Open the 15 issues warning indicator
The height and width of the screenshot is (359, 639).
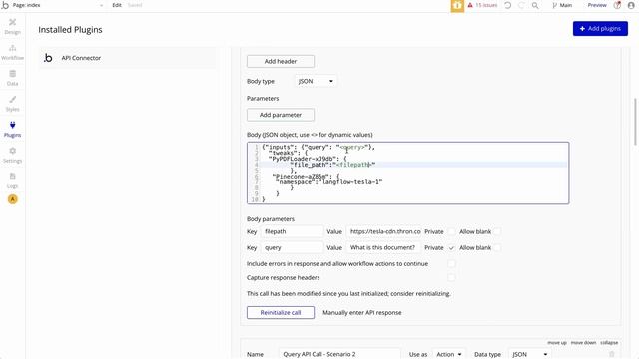pyautogui.click(x=482, y=5)
